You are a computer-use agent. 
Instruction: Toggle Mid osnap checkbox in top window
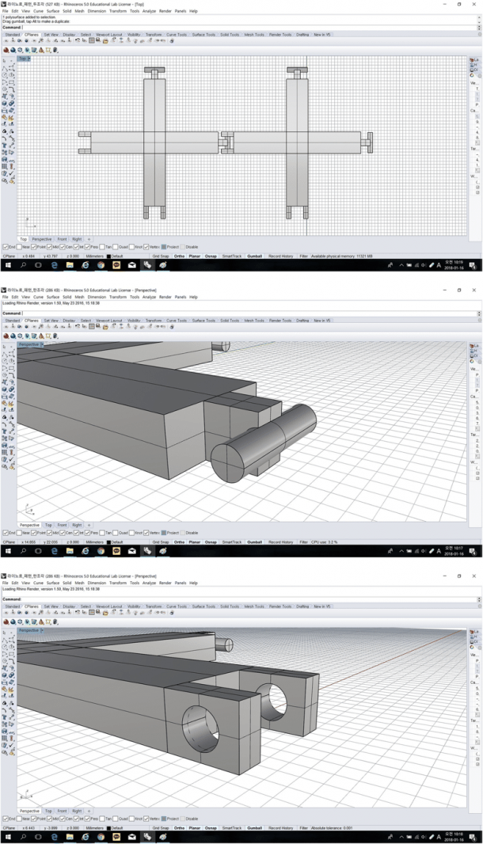(50, 247)
